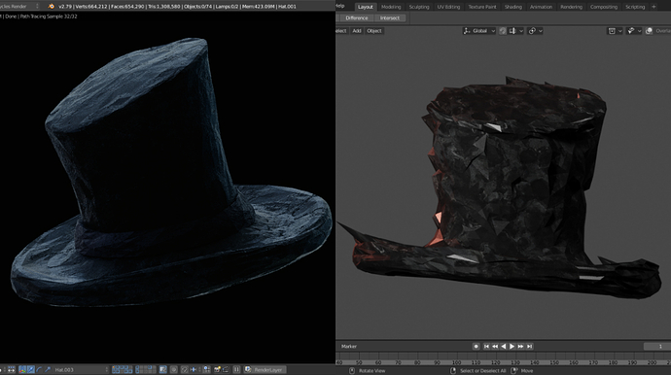The image size is (671, 375).
Task: Open the UV Editing workspace tab
Action: coord(448,7)
